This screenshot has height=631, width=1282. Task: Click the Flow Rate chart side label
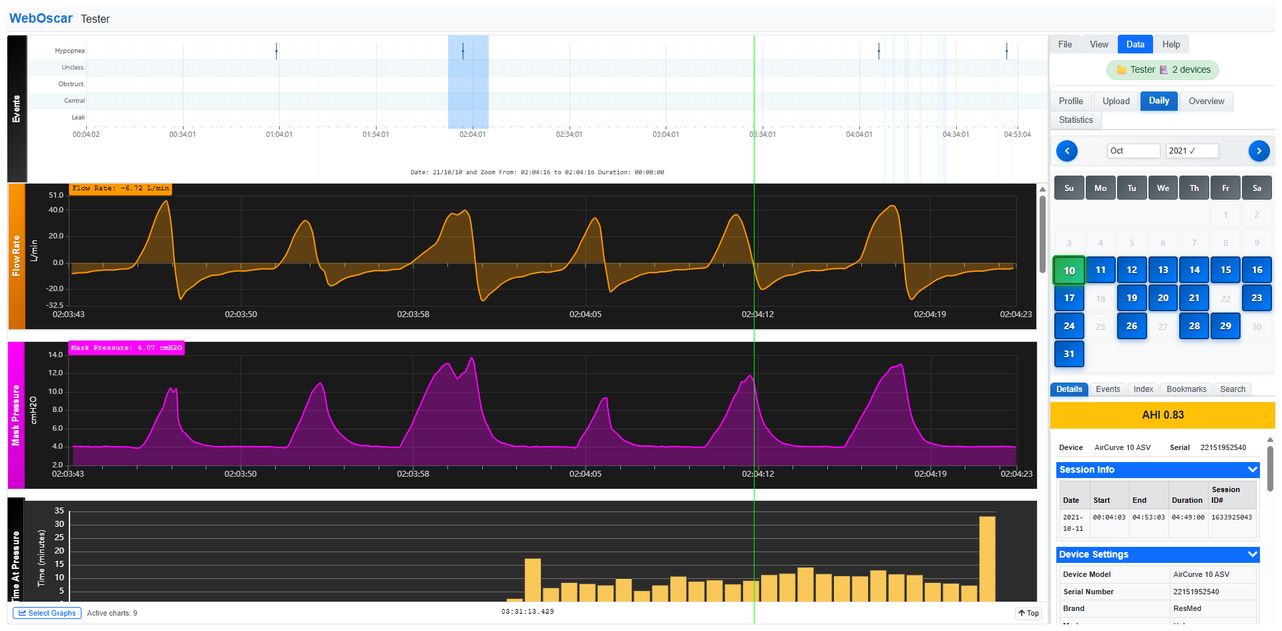(16, 256)
